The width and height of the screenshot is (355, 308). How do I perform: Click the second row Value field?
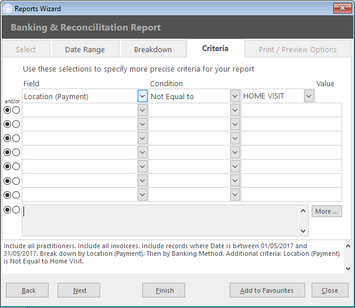[x=291, y=110]
